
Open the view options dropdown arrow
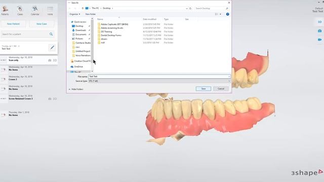(220, 14)
